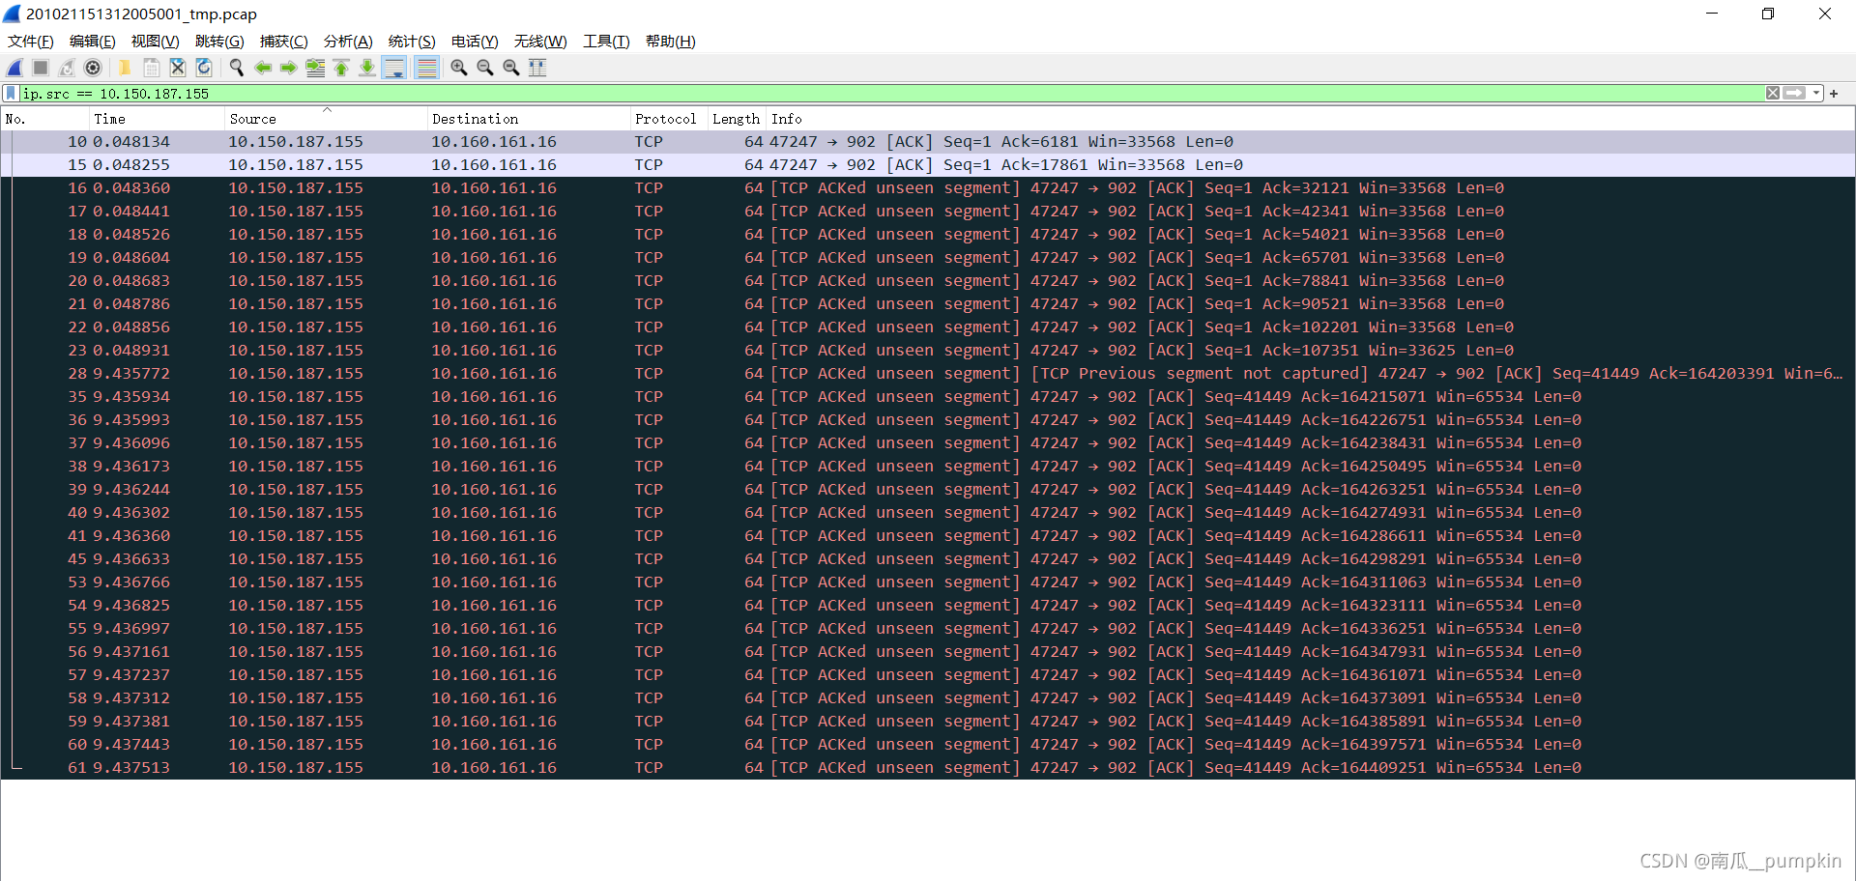Click the stop capture square icon
Image resolution: width=1856 pixels, height=881 pixels.
41,68
